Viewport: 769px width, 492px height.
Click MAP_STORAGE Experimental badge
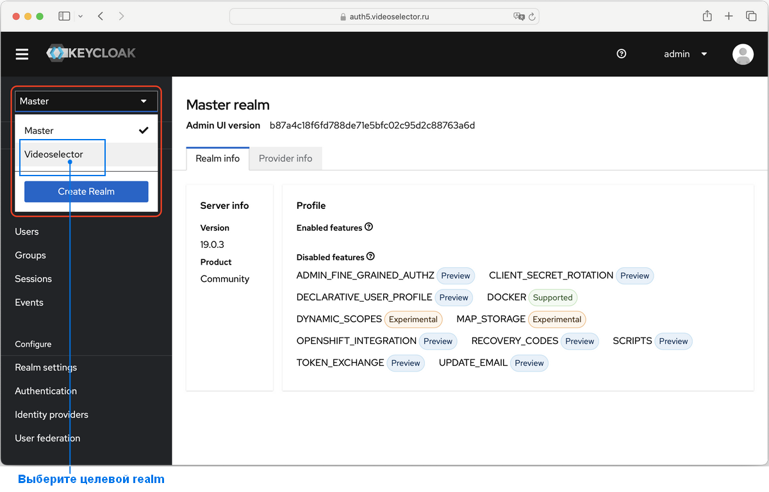[557, 319]
